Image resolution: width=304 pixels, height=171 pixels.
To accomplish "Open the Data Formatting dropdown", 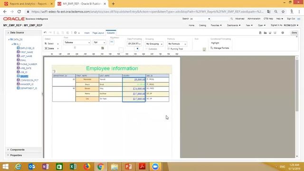I will click(134, 44).
